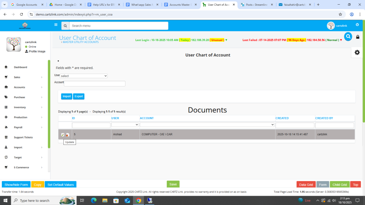Open the settings gear icon
The image size is (365, 205).
pos(357,52)
